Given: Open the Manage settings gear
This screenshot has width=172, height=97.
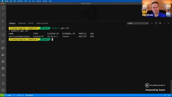Looking at the screenshot, I should pos(3,90).
